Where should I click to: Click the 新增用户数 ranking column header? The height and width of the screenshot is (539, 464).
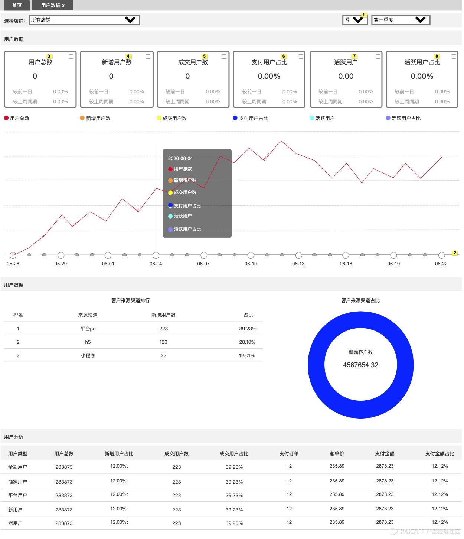coord(163,315)
